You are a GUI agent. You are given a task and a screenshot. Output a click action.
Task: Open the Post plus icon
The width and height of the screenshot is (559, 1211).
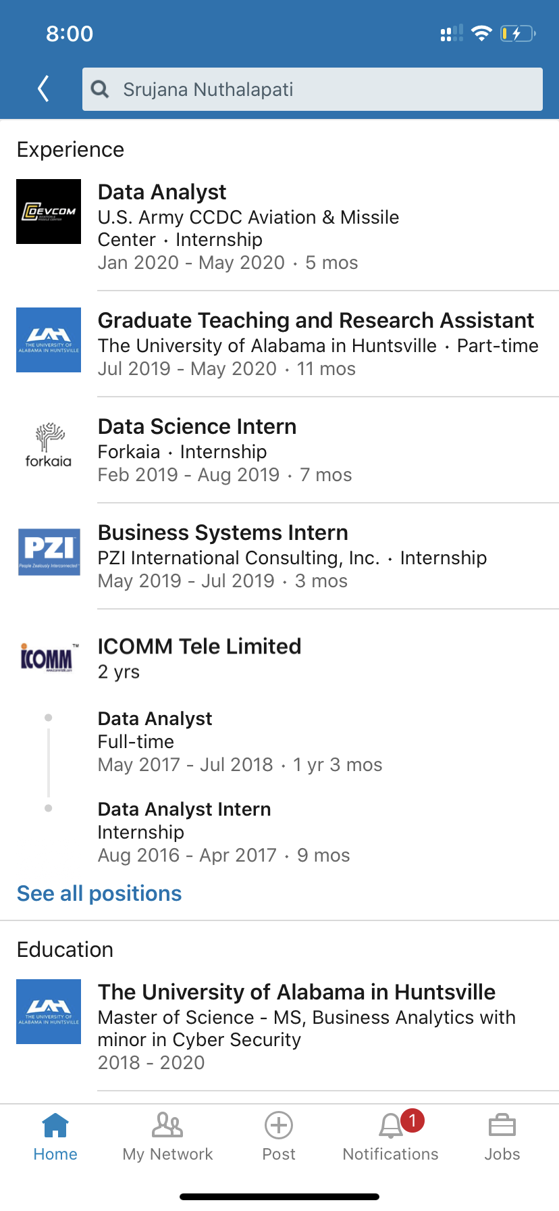[279, 1126]
